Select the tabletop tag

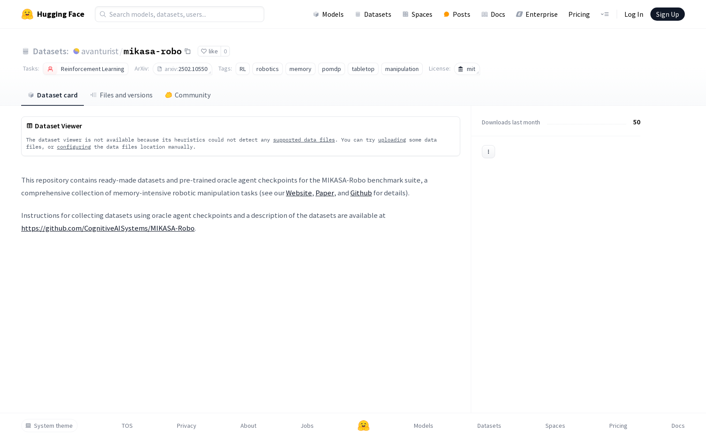coord(363,69)
